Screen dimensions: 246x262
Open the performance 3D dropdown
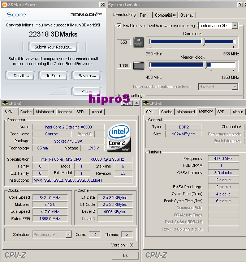point(235,26)
